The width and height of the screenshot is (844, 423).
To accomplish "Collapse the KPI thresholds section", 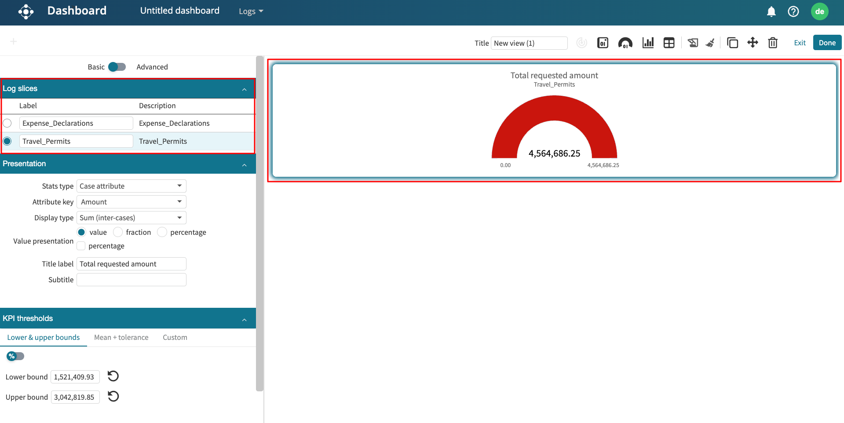I will [x=244, y=319].
